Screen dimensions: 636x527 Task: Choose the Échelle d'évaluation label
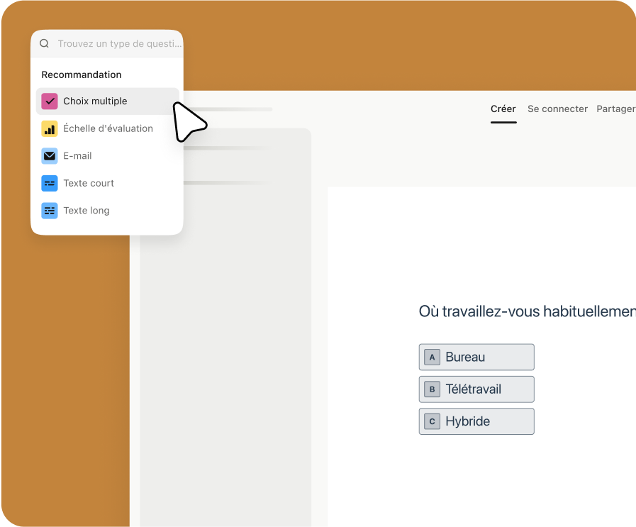coord(108,128)
